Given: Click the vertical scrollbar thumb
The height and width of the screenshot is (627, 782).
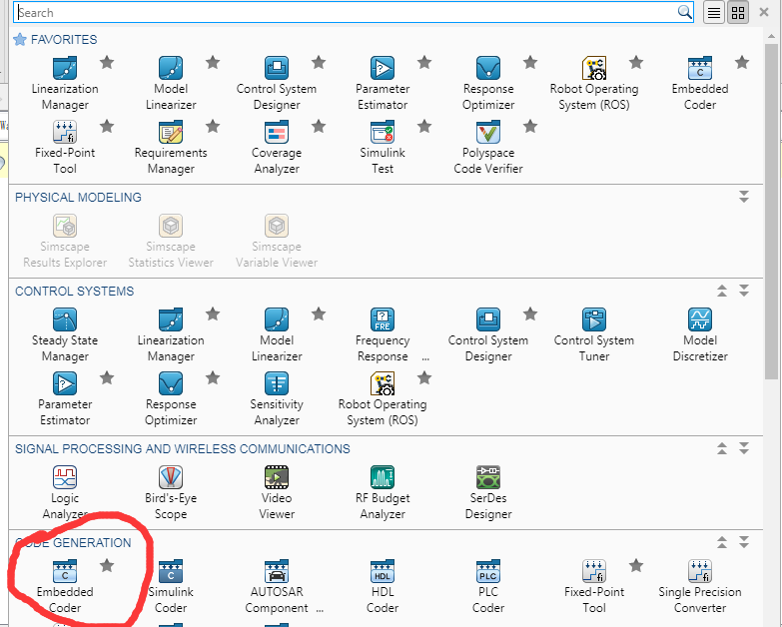Looking at the screenshot, I should pos(772,211).
